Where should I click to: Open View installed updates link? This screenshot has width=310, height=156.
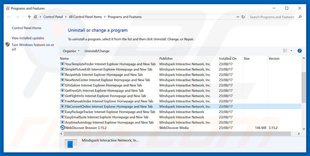(x=28, y=38)
